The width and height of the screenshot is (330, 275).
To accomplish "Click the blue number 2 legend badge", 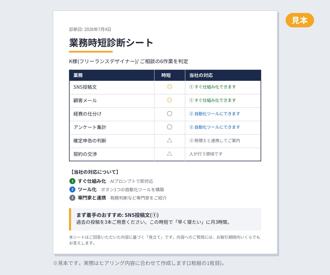I will [72, 189].
